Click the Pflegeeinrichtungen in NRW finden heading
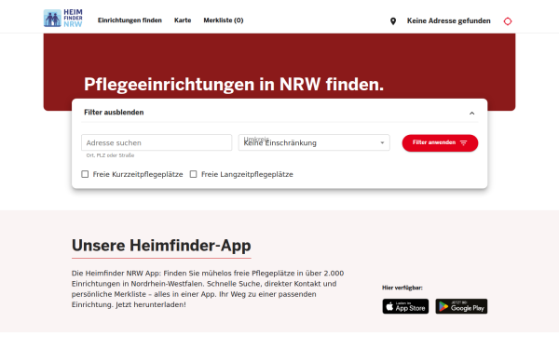This screenshot has height=349, width=559. [234, 85]
